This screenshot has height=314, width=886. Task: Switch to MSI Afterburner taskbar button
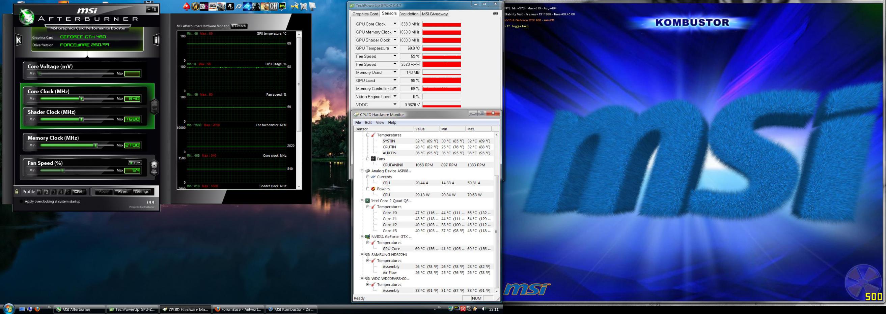click(79, 309)
